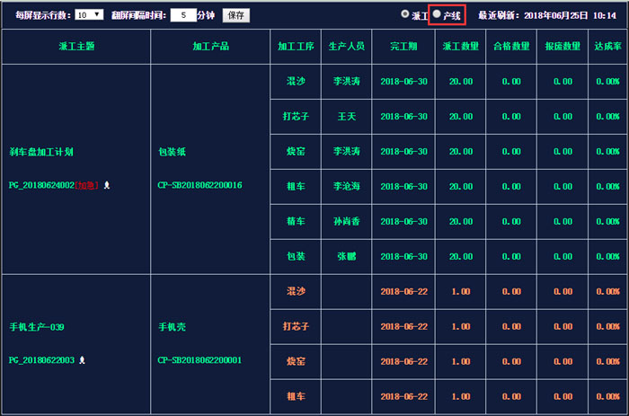Click the red 加急 urgent tag
This screenshot has width=629, height=416.
[x=88, y=185]
